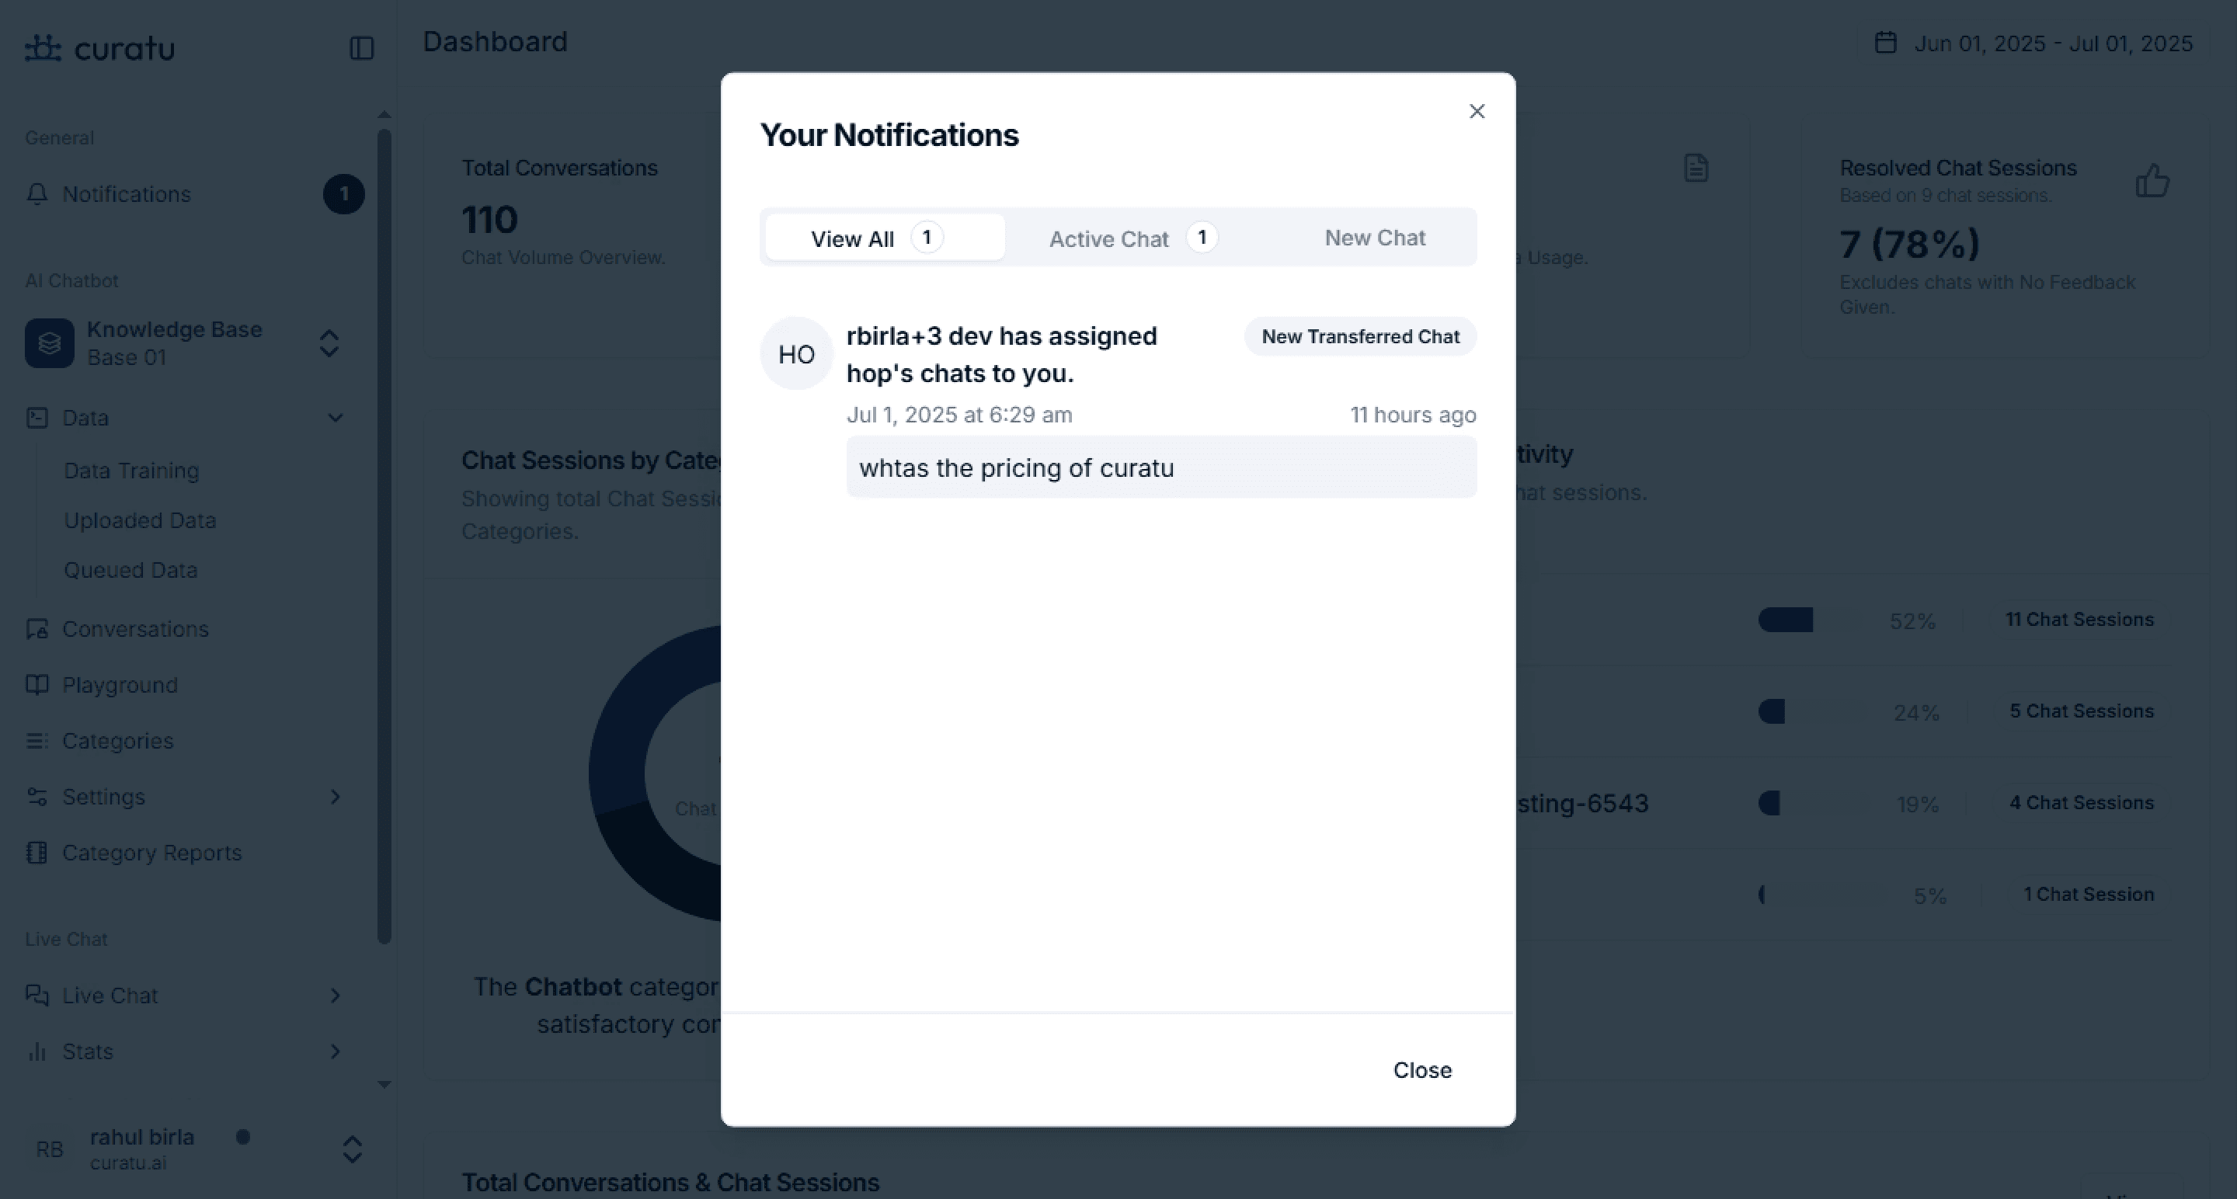Switch to the New Chat tab

1375,238
